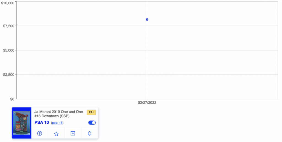Click the PSA 10 grade label

[42, 123]
